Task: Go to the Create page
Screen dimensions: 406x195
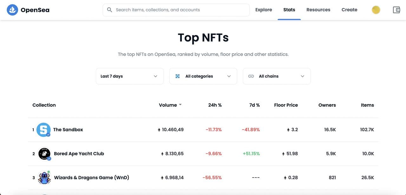Action: [x=349, y=10]
